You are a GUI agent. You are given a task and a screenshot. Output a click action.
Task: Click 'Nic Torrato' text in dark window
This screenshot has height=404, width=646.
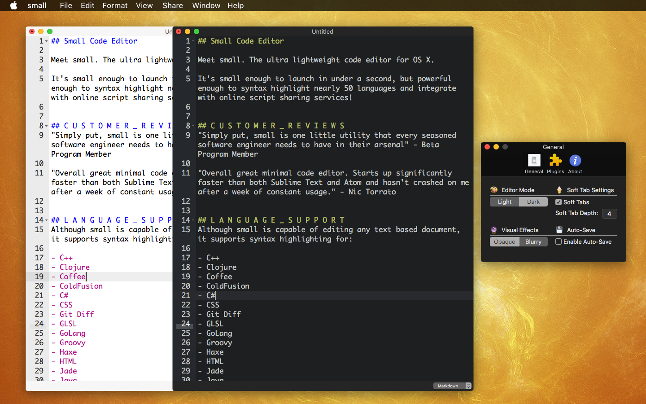[372, 192]
